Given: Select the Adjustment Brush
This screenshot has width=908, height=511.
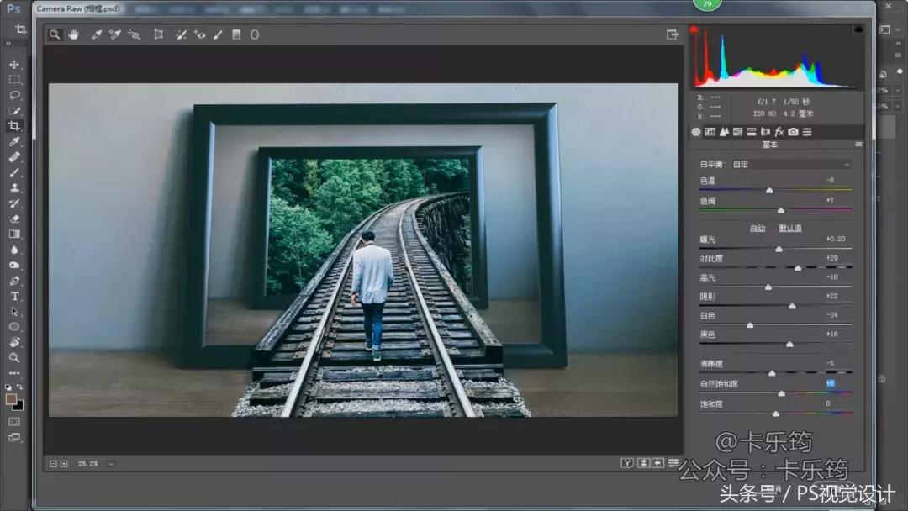Looking at the screenshot, I should click(218, 34).
